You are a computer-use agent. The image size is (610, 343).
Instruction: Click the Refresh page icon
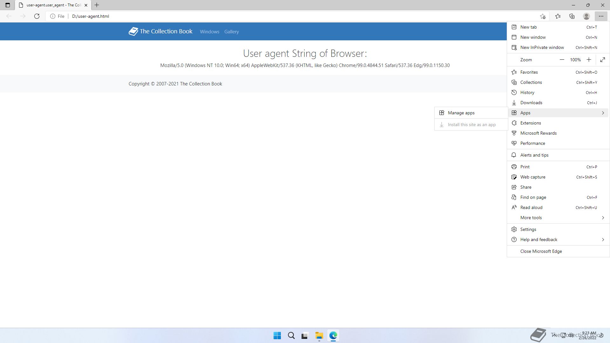(37, 16)
